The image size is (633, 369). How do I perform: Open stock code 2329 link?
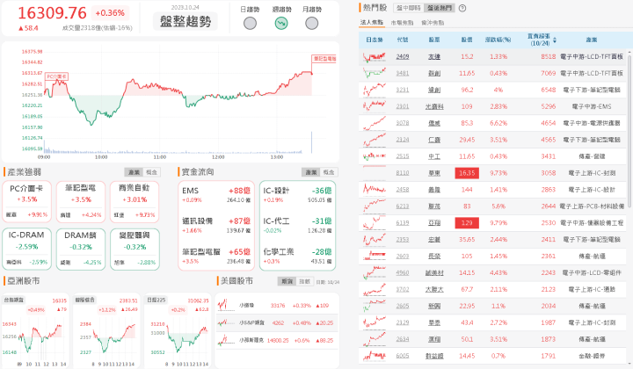click(403, 322)
